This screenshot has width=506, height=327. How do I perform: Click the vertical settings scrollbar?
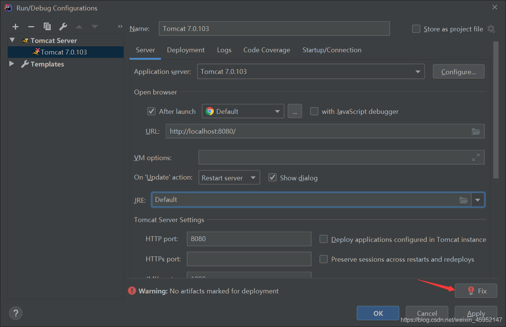pos(496,110)
